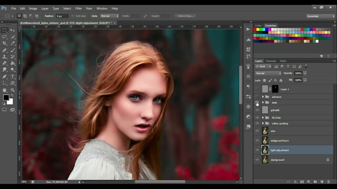Select the Clone Stamp tool
Image resolution: width=337 pixels, height=189 pixels.
4,57
